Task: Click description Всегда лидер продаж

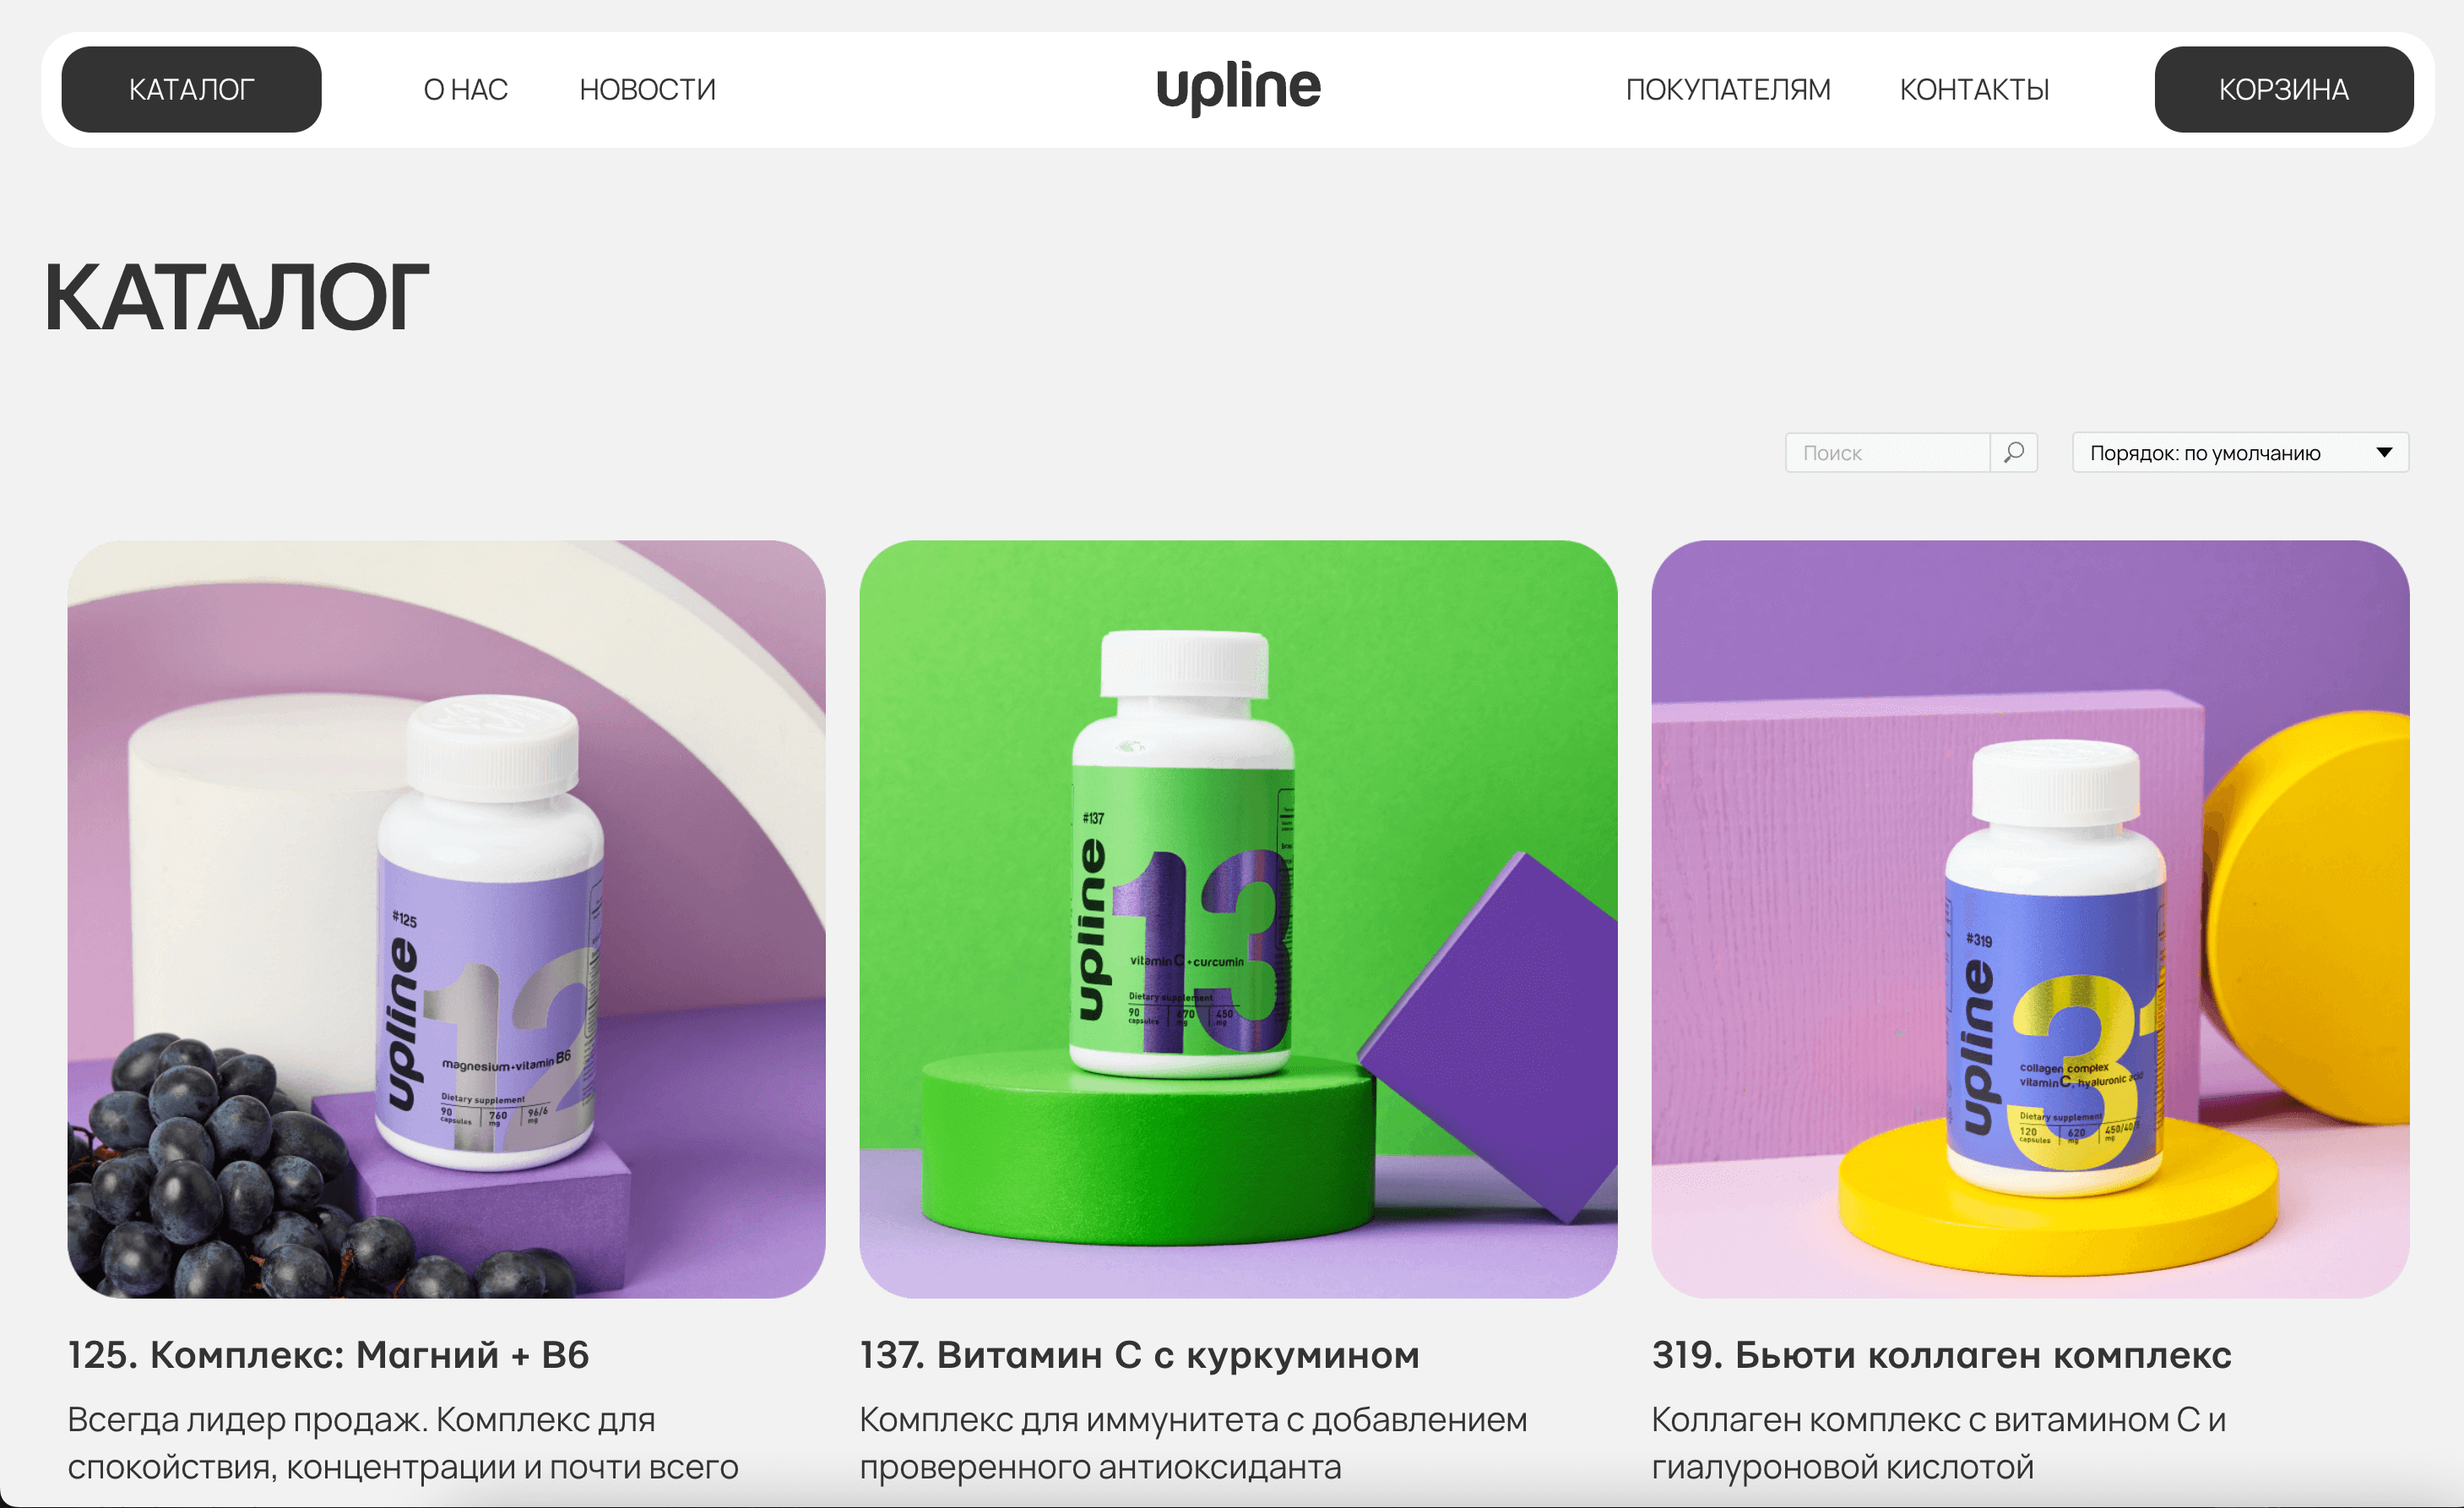Action: tap(402, 1442)
